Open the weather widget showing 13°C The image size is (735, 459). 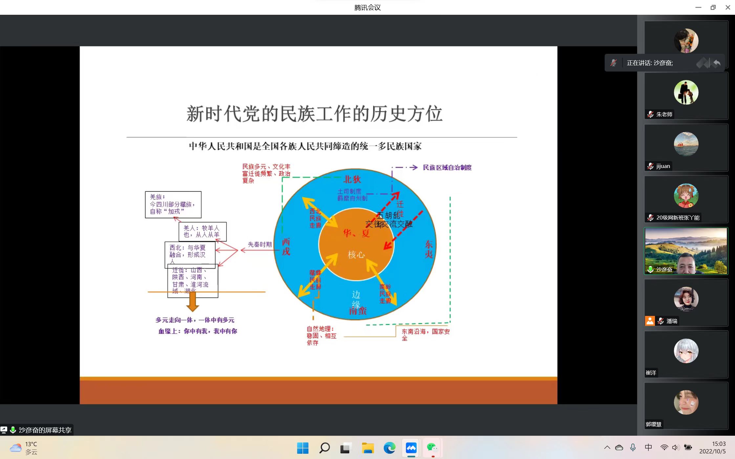(x=24, y=448)
